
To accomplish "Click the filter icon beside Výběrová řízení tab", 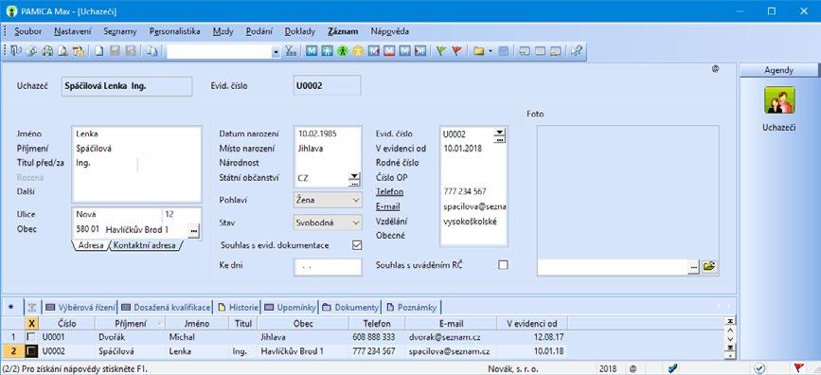I will pos(33,307).
